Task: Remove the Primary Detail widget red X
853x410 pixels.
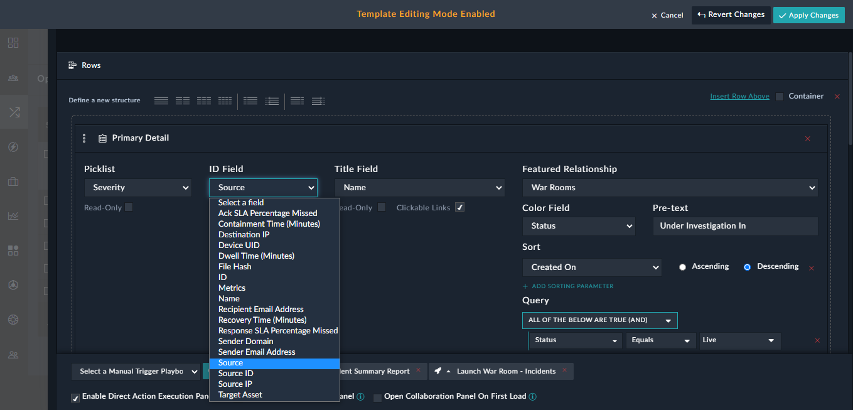Action: pyautogui.click(x=807, y=139)
